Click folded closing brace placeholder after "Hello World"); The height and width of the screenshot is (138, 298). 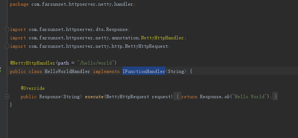[x=275, y=97]
